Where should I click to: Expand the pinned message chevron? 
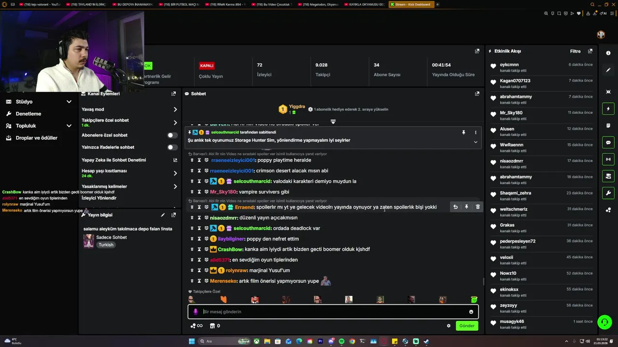pyautogui.click(x=476, y=142)
